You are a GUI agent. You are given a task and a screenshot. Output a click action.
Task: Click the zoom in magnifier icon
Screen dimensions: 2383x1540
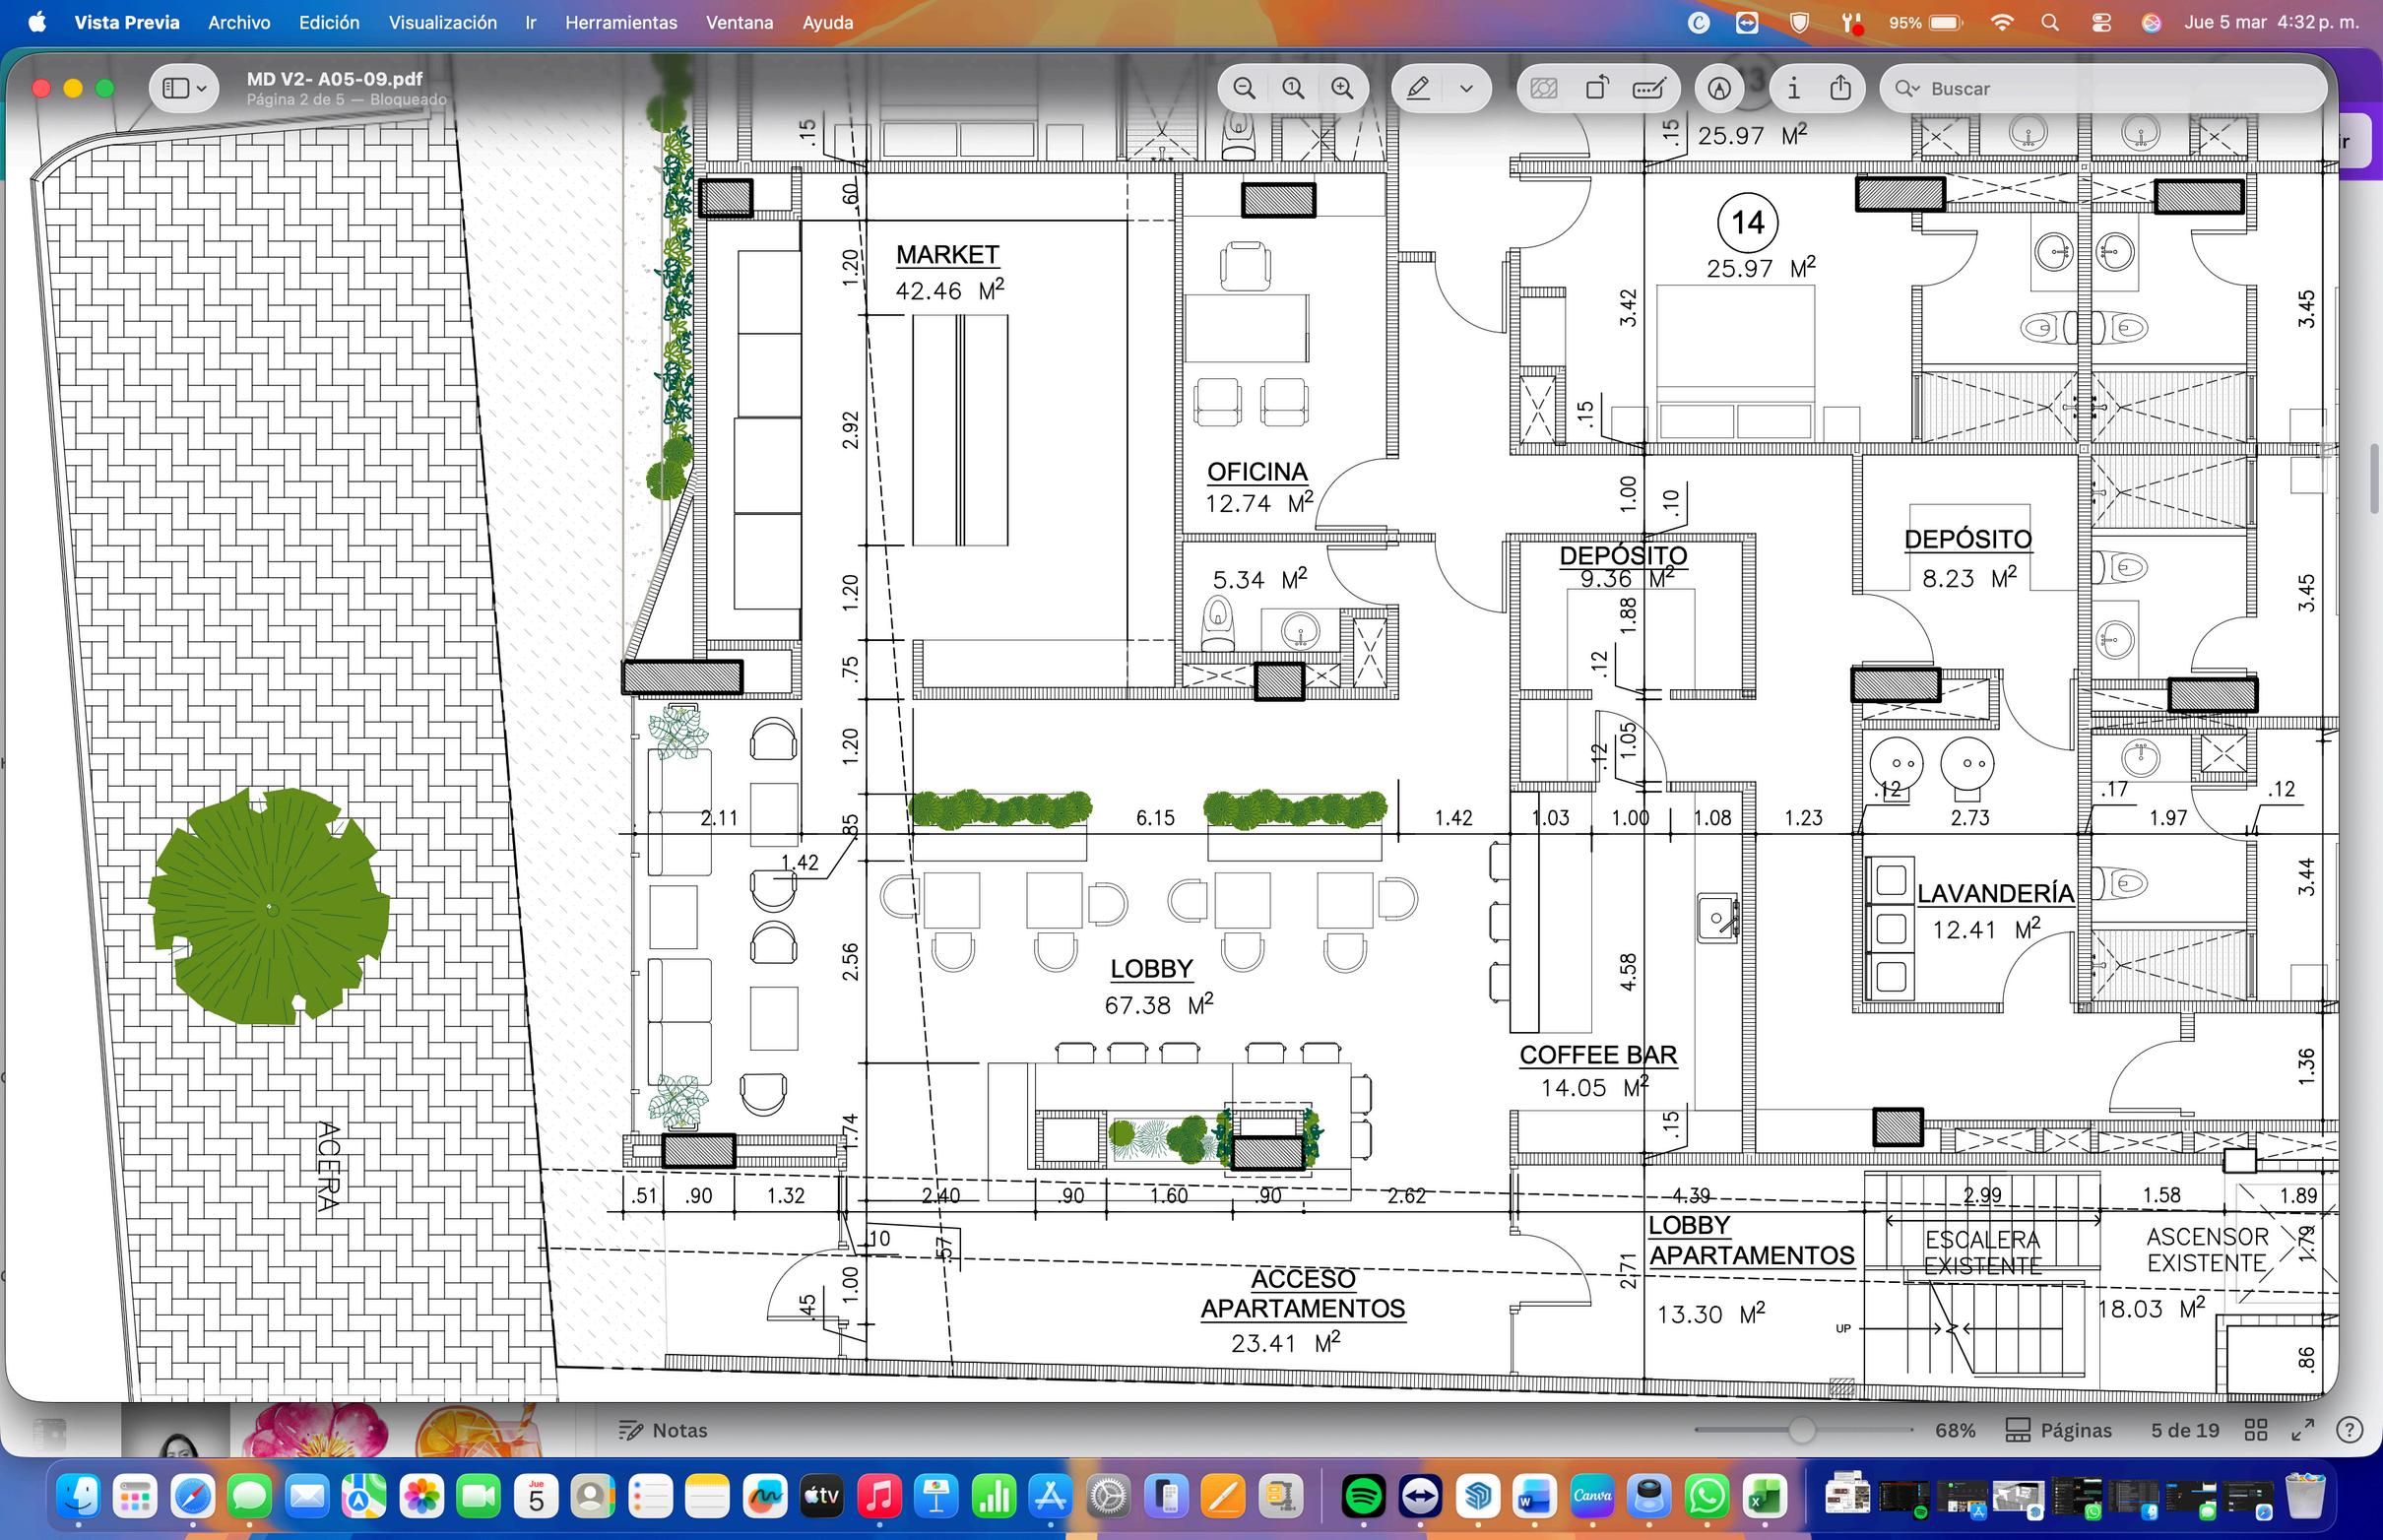click(x=1342, y=89)
